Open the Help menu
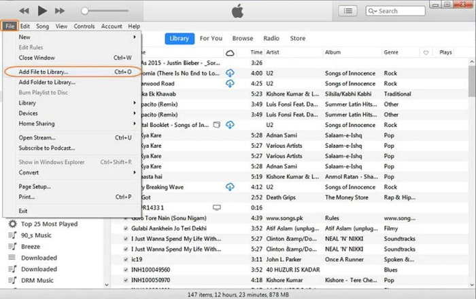476x299 pixels. pos(134,26)
